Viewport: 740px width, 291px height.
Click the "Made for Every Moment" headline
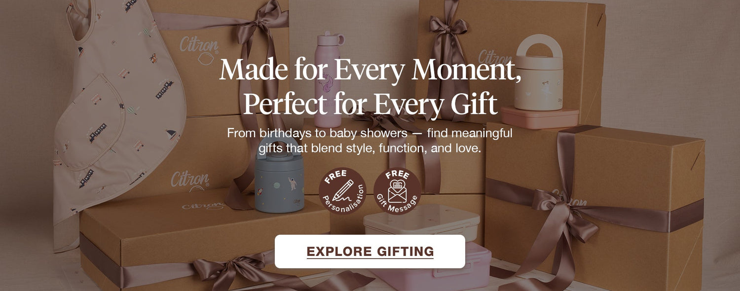(370, 70)
